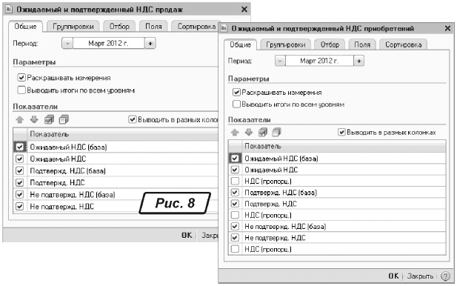Decrease period in sales VAT window
457x286 pixels.
(x=67, y=44)
